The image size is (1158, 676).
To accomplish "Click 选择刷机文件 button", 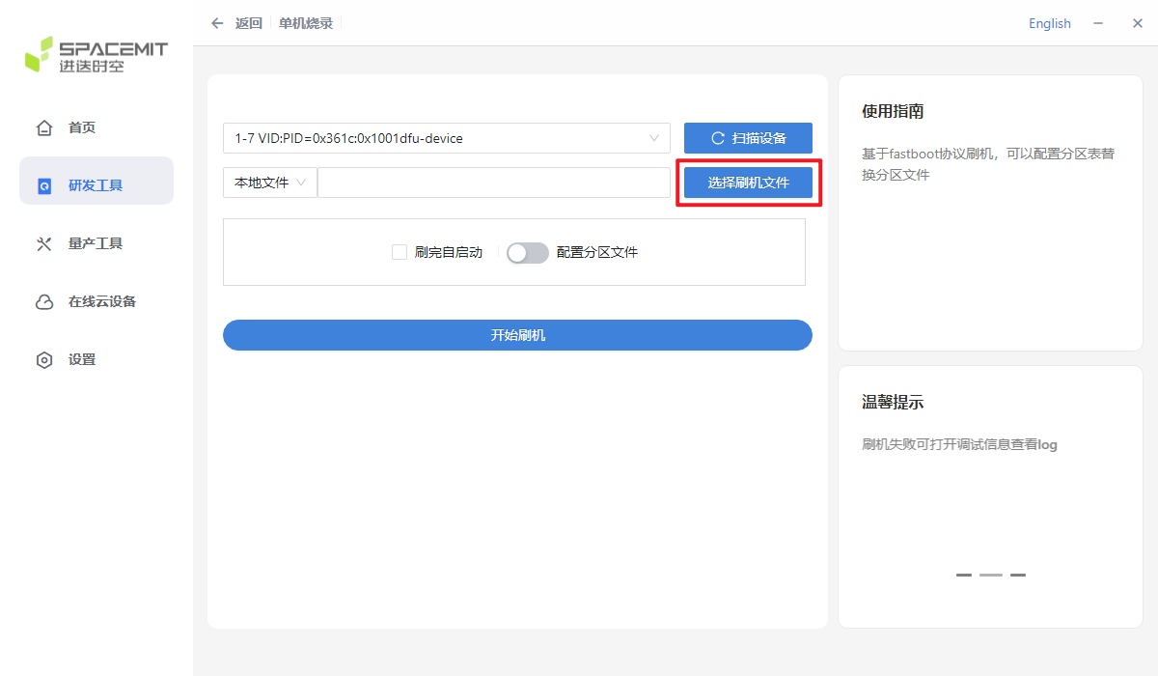I will pos(748,183).
